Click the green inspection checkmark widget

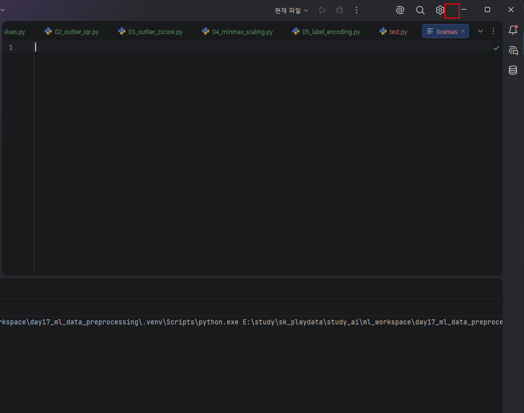[x=496, y=48]
